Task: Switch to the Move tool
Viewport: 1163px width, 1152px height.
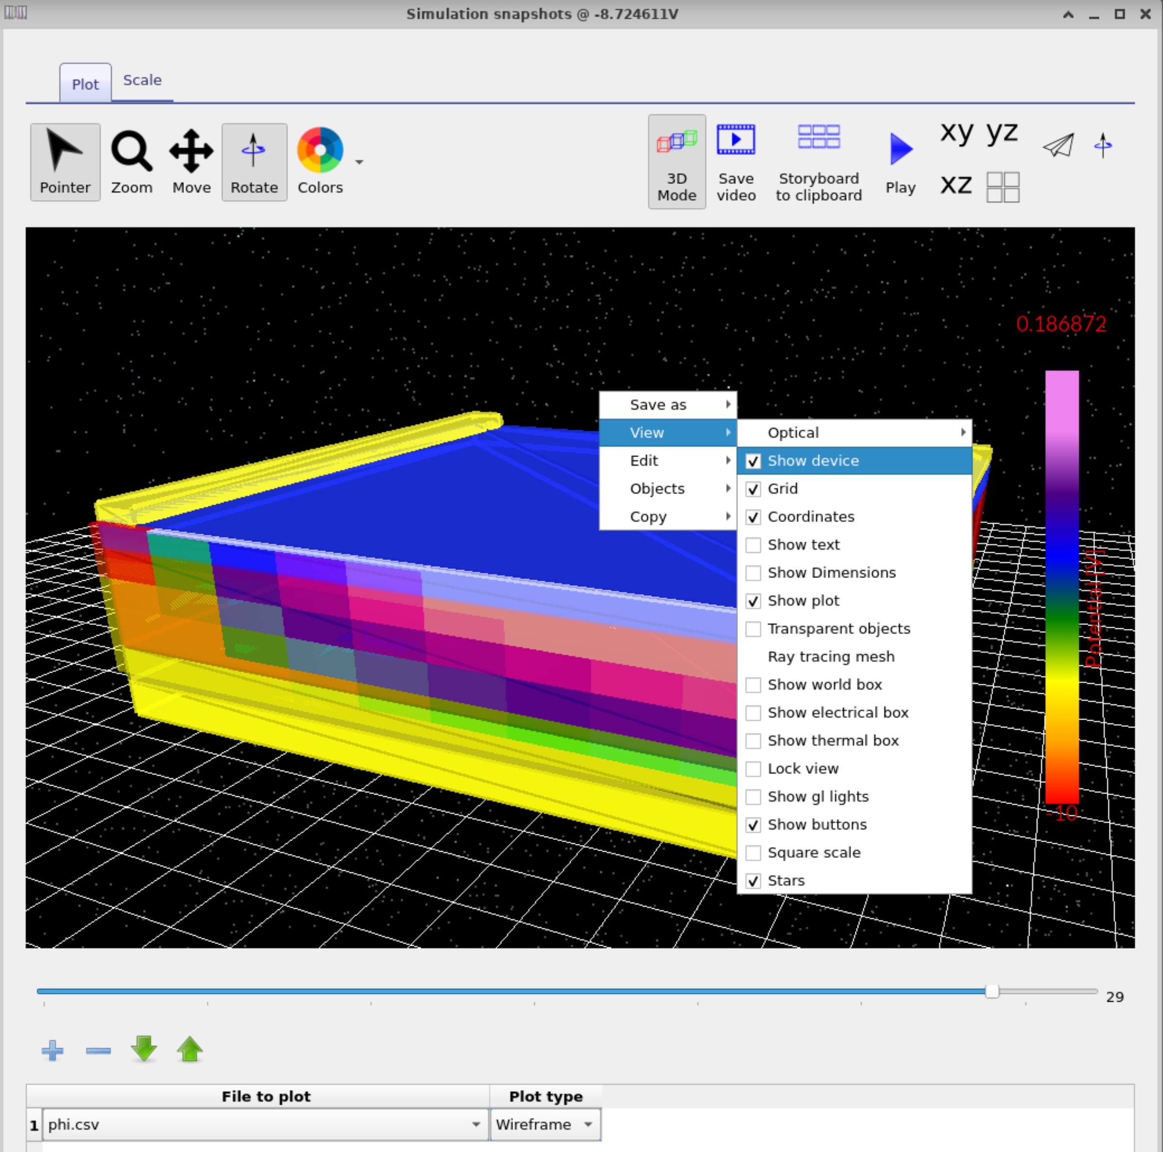Action: pos(191,162)
